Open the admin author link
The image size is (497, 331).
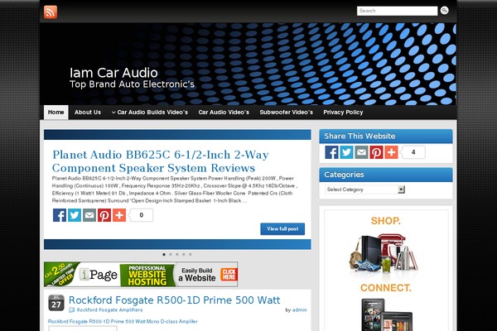pos(300,309)
